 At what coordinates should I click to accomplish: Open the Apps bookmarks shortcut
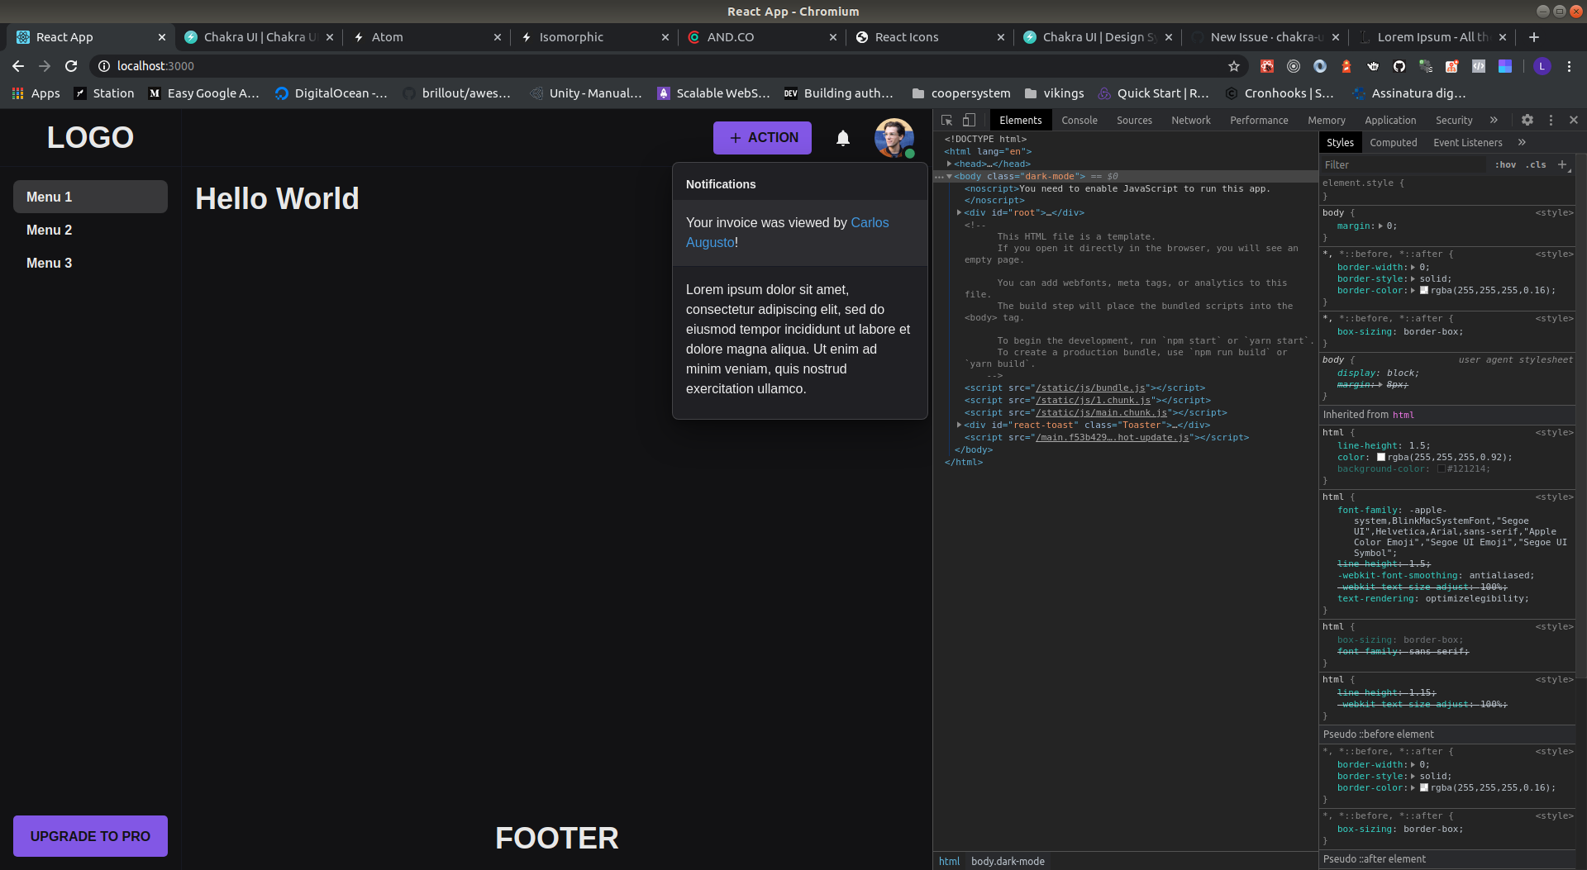click(x=36, y=93)
